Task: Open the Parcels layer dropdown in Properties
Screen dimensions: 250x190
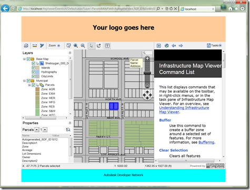Action: pyautogui.click(x=37, y=130)
